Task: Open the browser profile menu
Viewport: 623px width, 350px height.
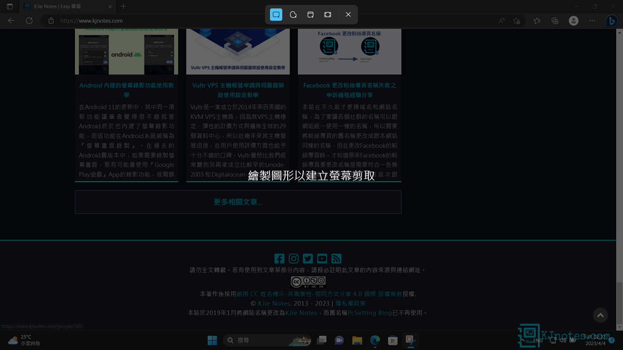Action: [574, 20]
